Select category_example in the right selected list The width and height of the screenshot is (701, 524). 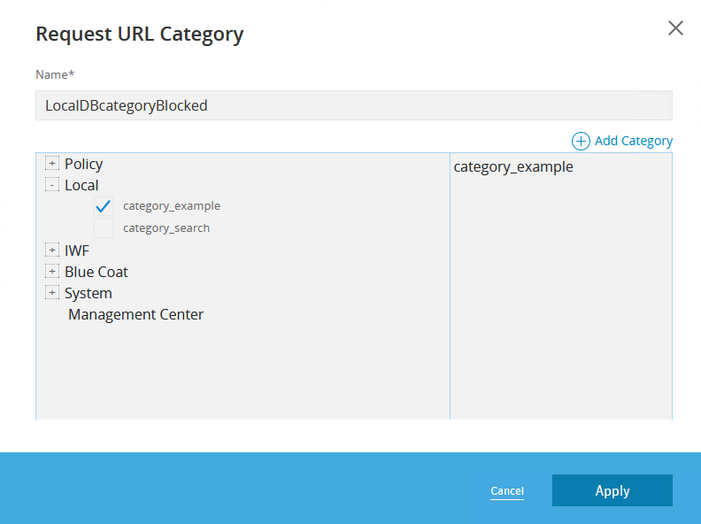[513, 166]
